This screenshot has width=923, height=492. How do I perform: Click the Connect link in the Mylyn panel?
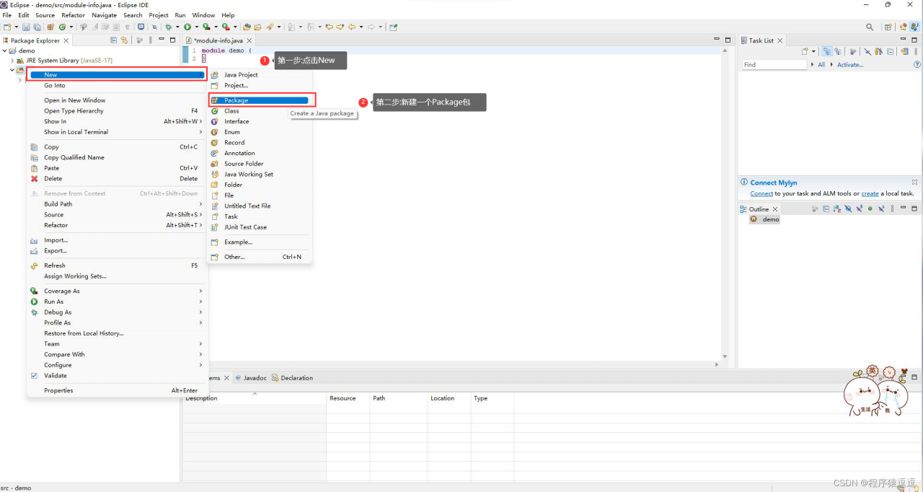point(761,193)
